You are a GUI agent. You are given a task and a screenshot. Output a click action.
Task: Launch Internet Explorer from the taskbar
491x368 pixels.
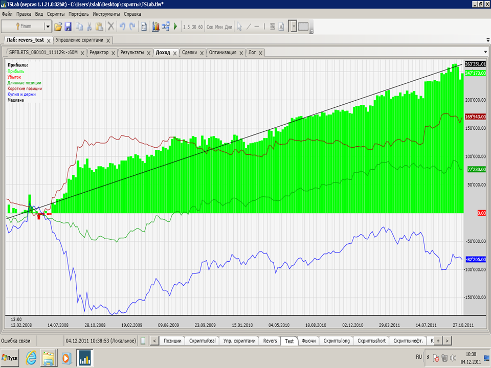(31, 358)
